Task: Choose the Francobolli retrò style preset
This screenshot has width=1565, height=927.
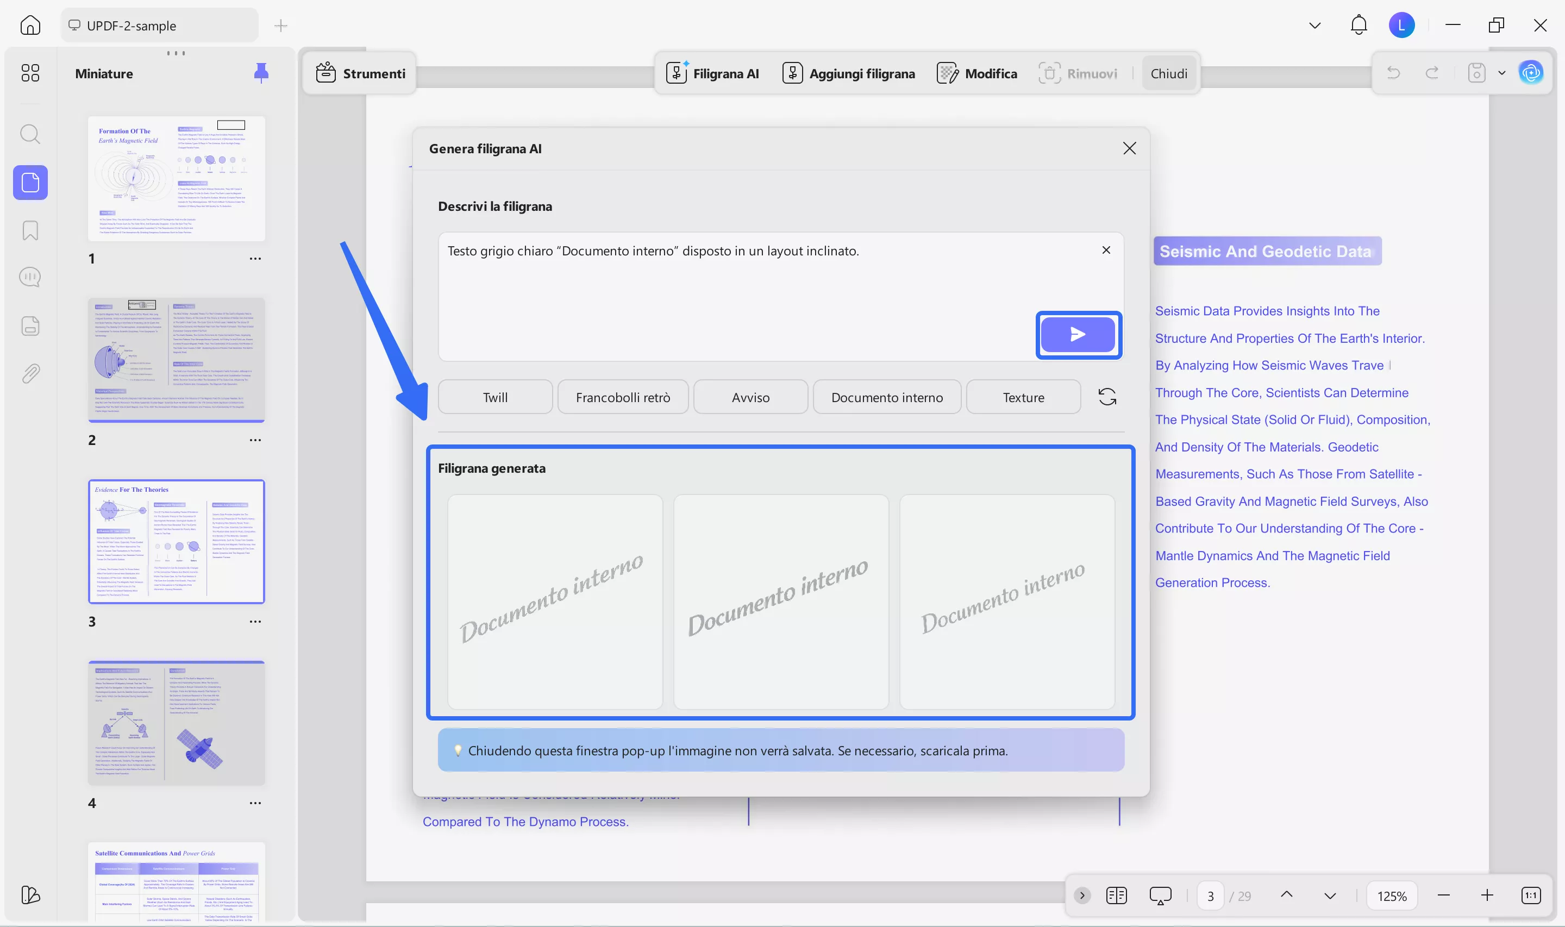Action: pyautogui.click(x=622, y=397)
